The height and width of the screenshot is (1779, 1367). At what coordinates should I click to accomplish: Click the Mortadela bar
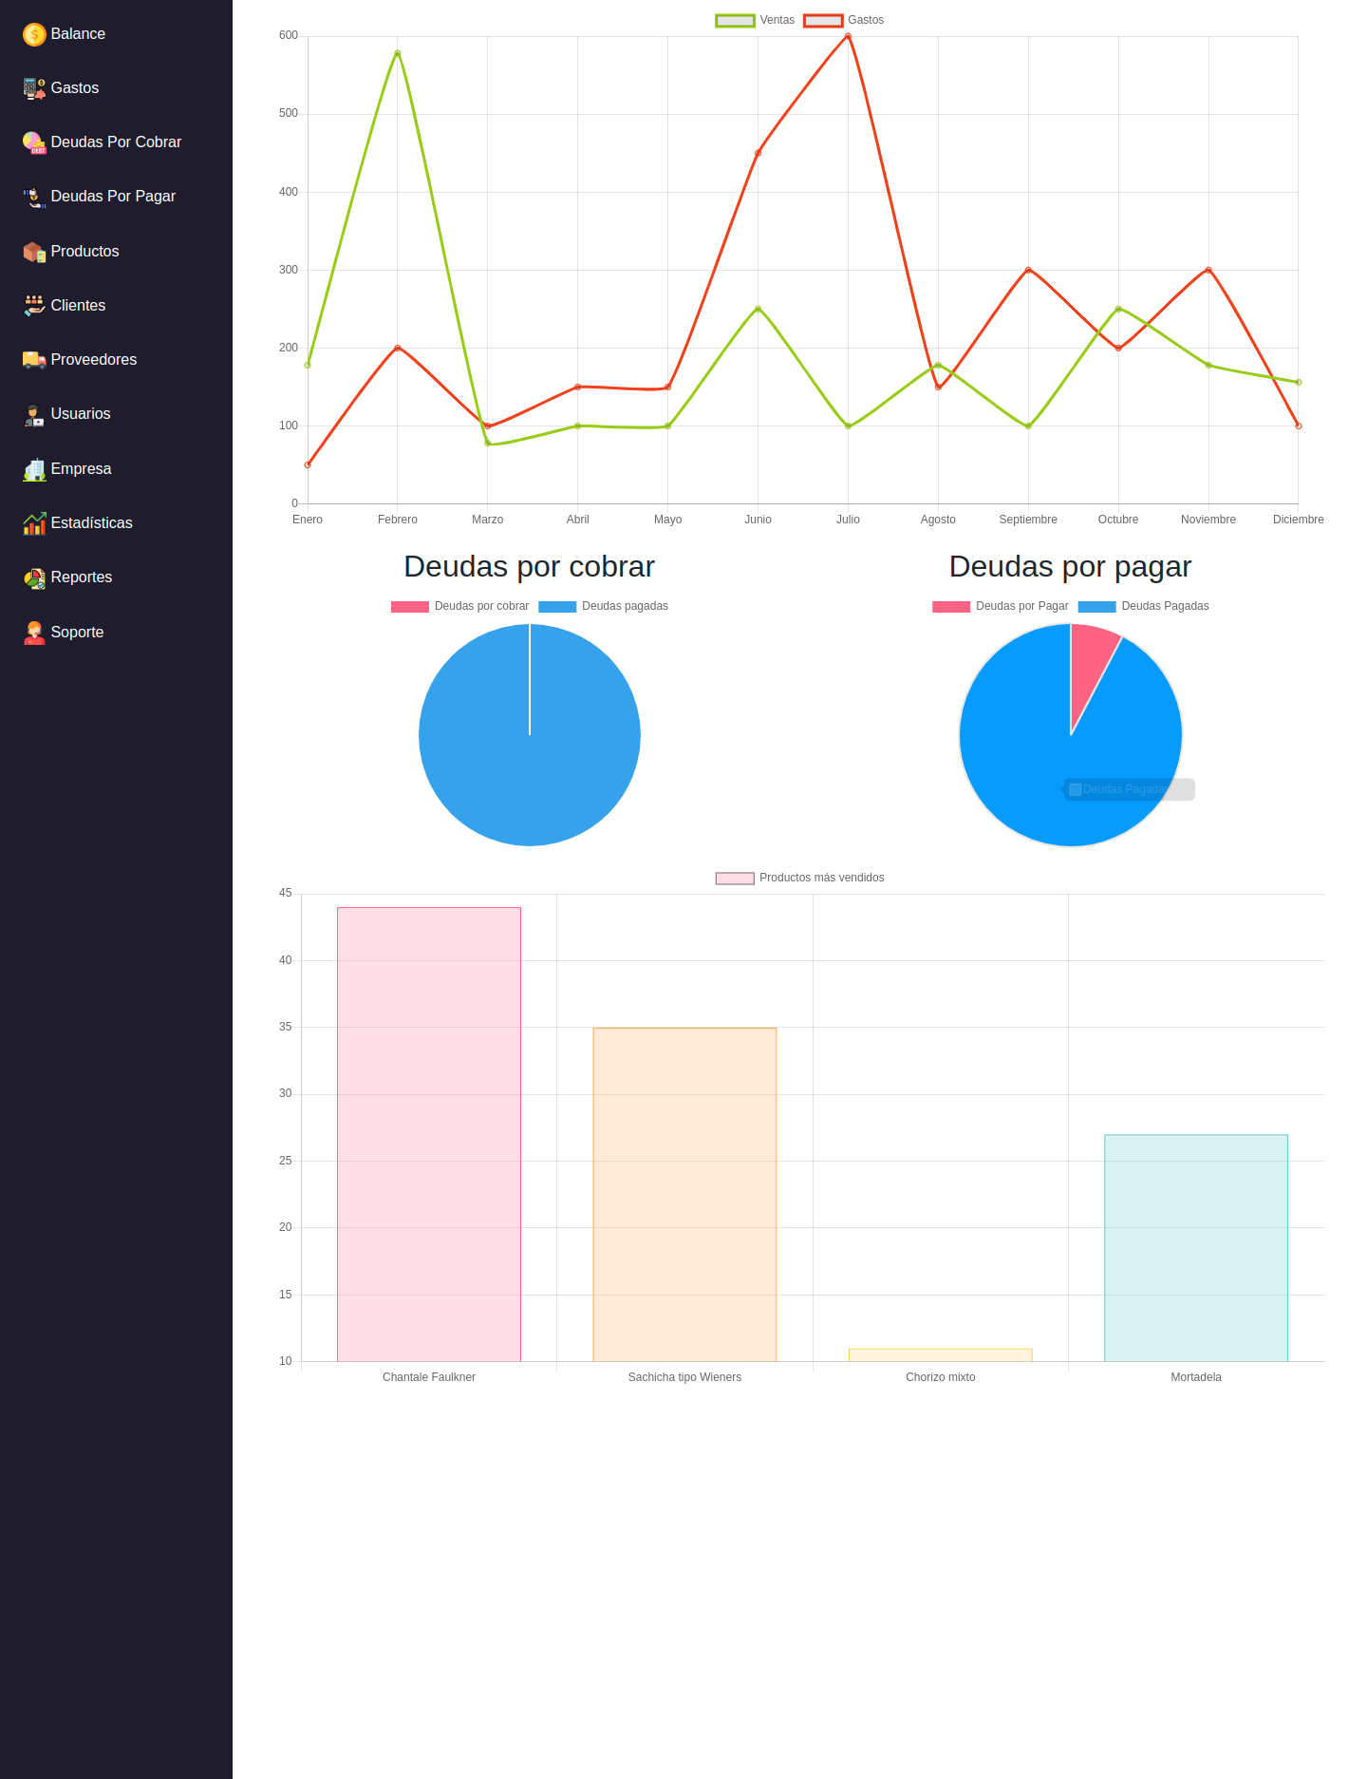[1196, 1248]
